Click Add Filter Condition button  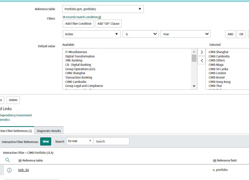coord(78,24)
